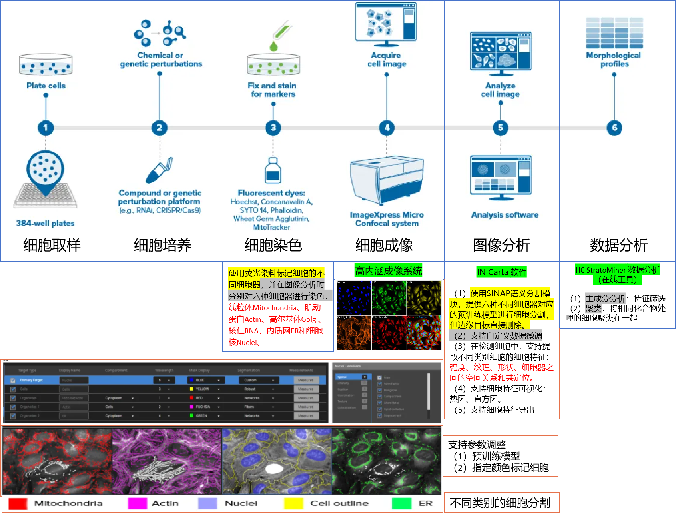
Task: Click the Fix and stain dropper dish icon
Action: [273, 49]
